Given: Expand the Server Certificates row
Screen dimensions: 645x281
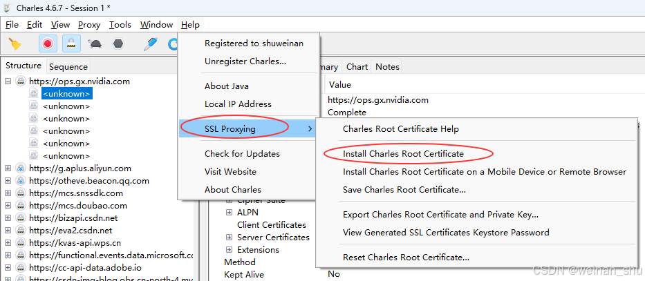Looking at the screenshot, I should (x=229, y=238).
